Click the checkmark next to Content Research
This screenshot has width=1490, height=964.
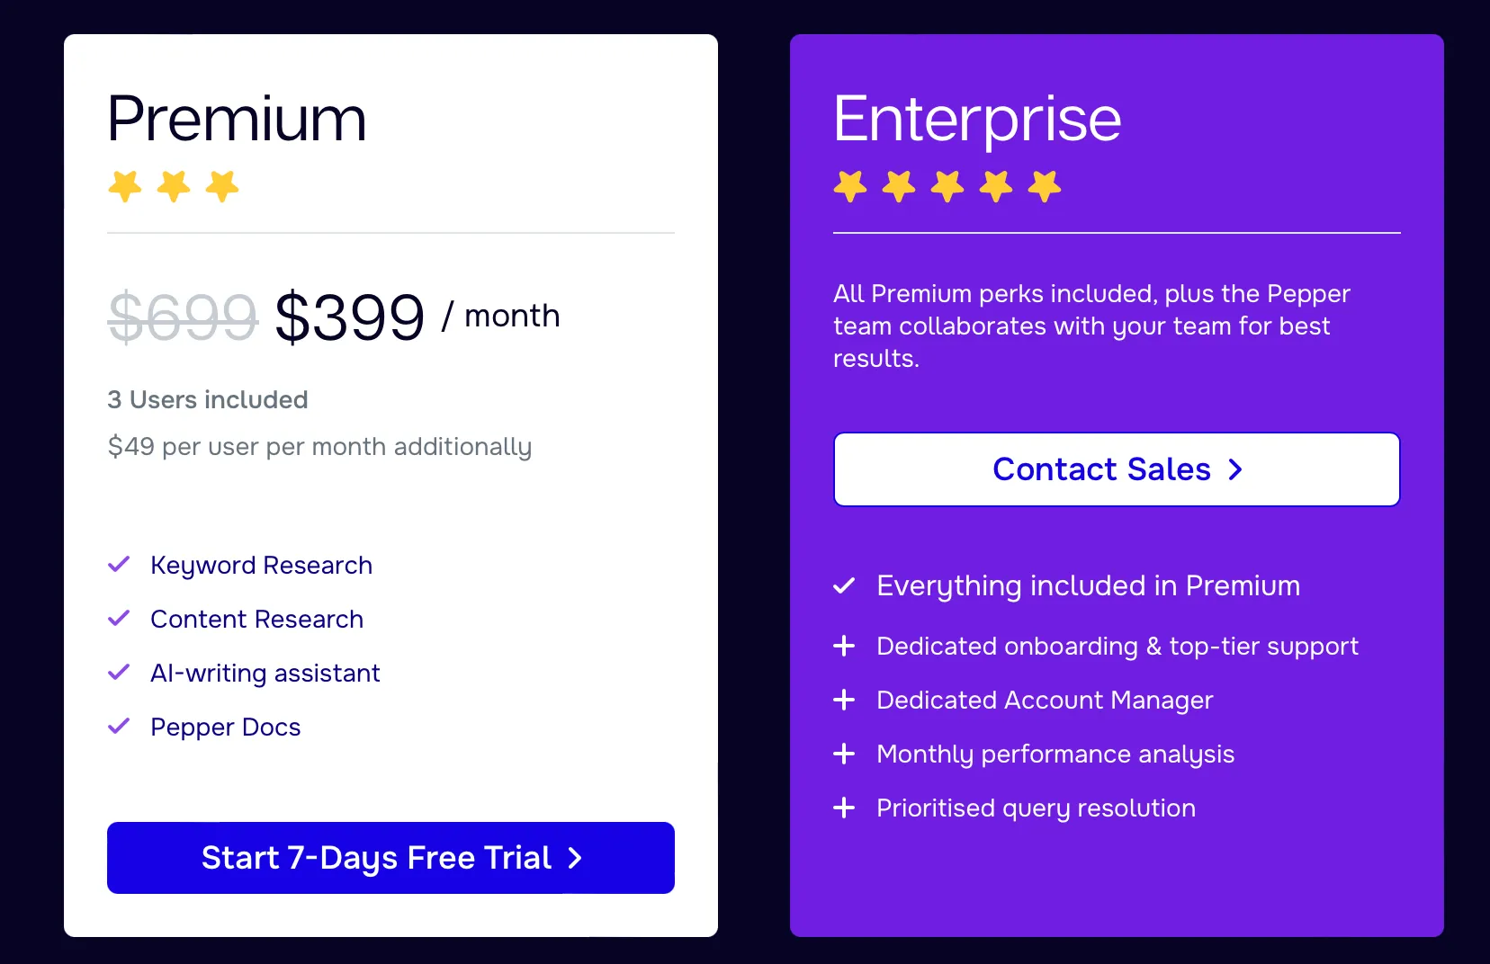[119, 619]
